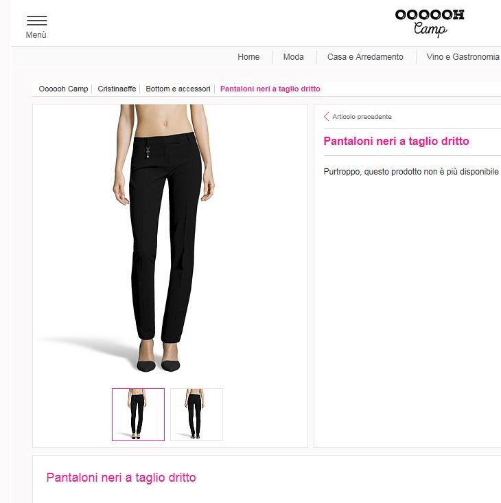The image size is (501, 503).
Task: Open the Moda section
Action: point(294,57)
